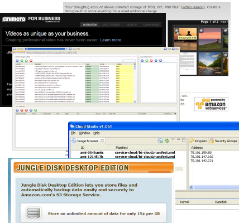Select the Image Browser tab
This screenshot has width=239, height=223.
pyautogui.click(x=88, y=141)
